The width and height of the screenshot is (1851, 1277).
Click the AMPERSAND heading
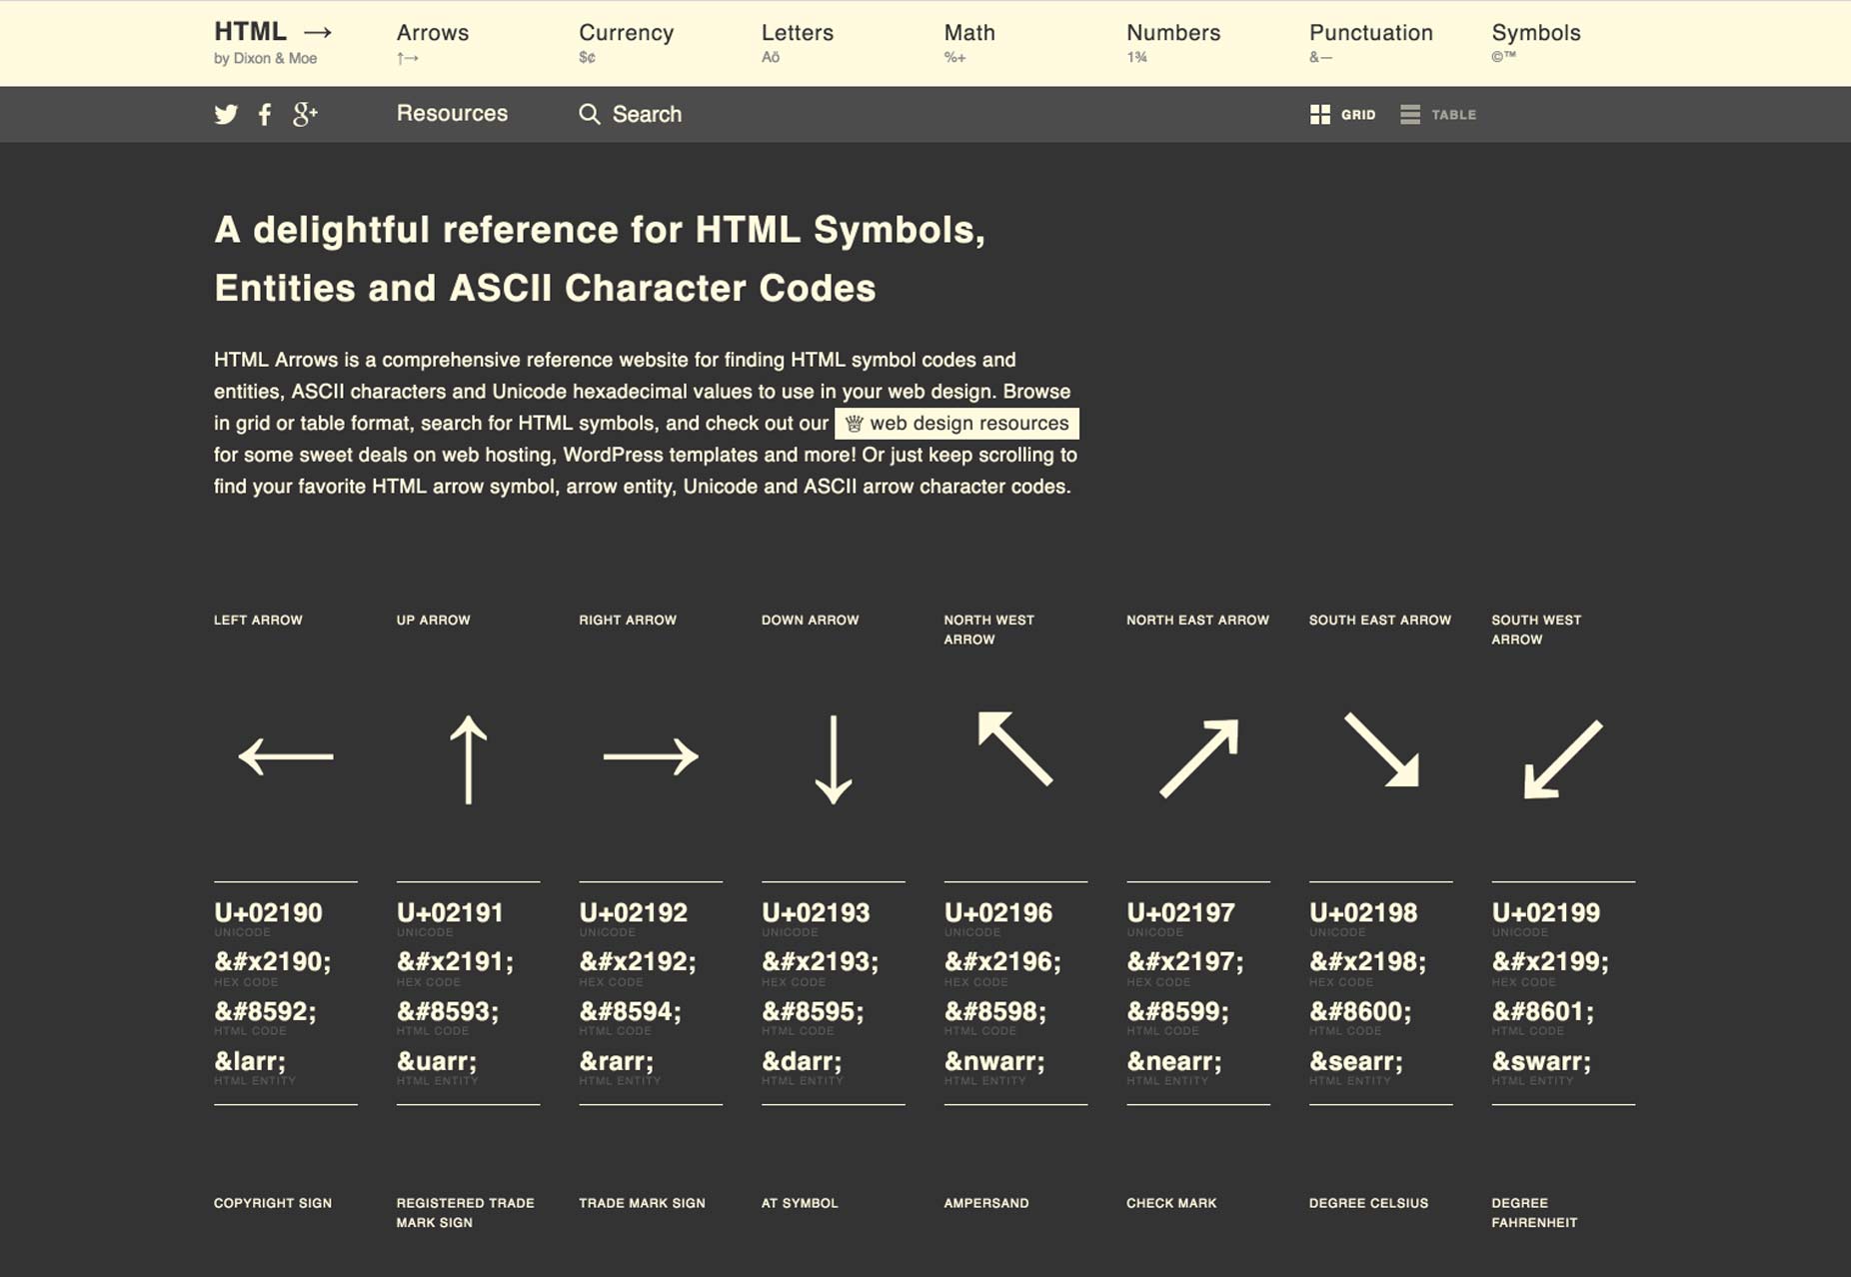(x=986, y=1203)
